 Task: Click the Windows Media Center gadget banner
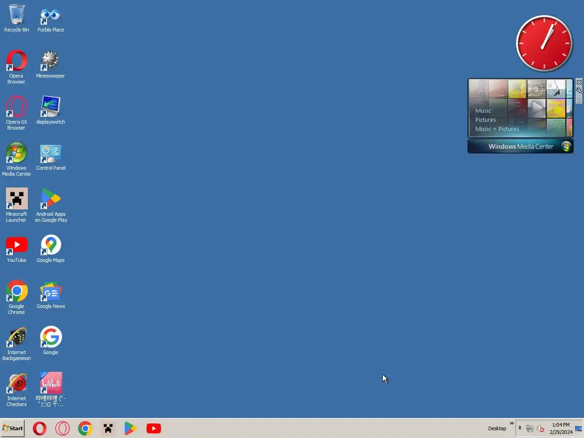521,146
